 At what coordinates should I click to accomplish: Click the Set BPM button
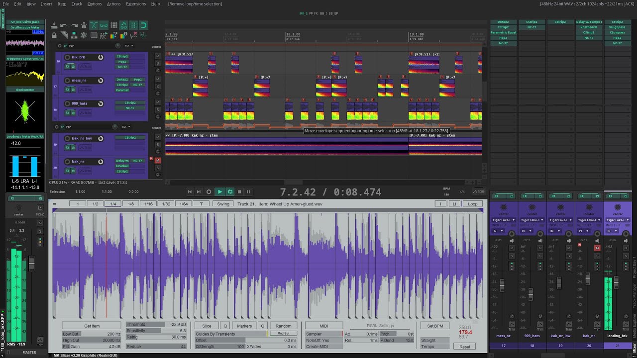point(435,326)
